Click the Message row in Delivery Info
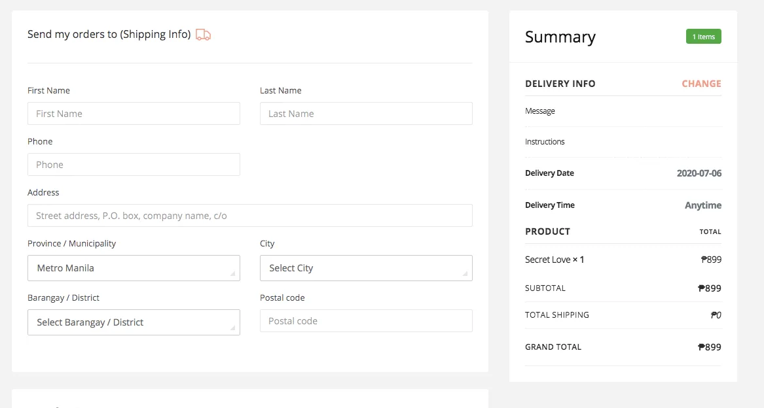The image size is (764, 408). click(x=623, y=112)
